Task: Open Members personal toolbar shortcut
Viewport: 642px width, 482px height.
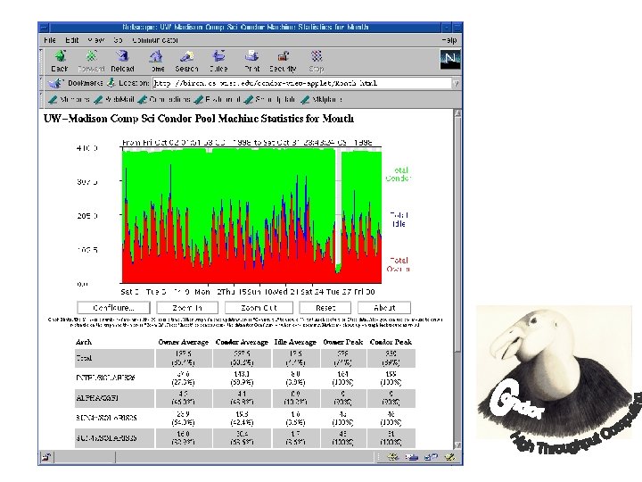Action: pyautogui.click(x=69, y=100)
